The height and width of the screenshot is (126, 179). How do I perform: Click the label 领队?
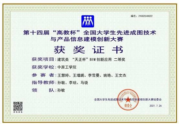point(43,90)
